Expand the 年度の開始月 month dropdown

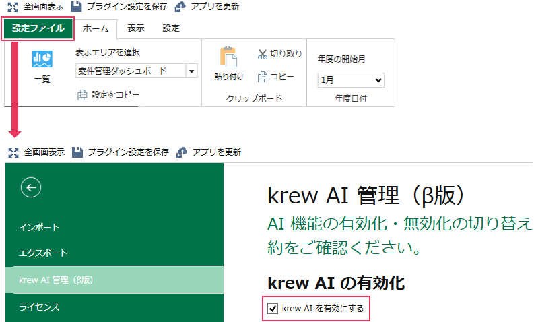pyautogui.click(x=351, y=79)
